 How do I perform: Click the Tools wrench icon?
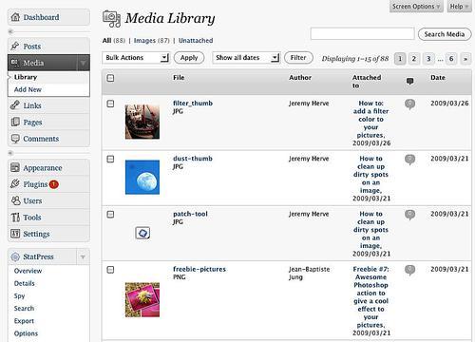[15, 218]
